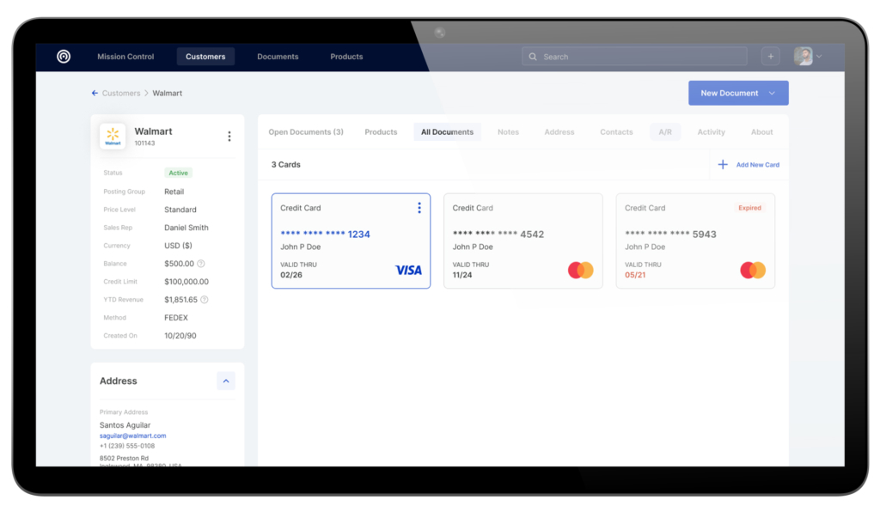Click the Add New Card link
This screenshot has height=512, width=880.
point(758,165)
